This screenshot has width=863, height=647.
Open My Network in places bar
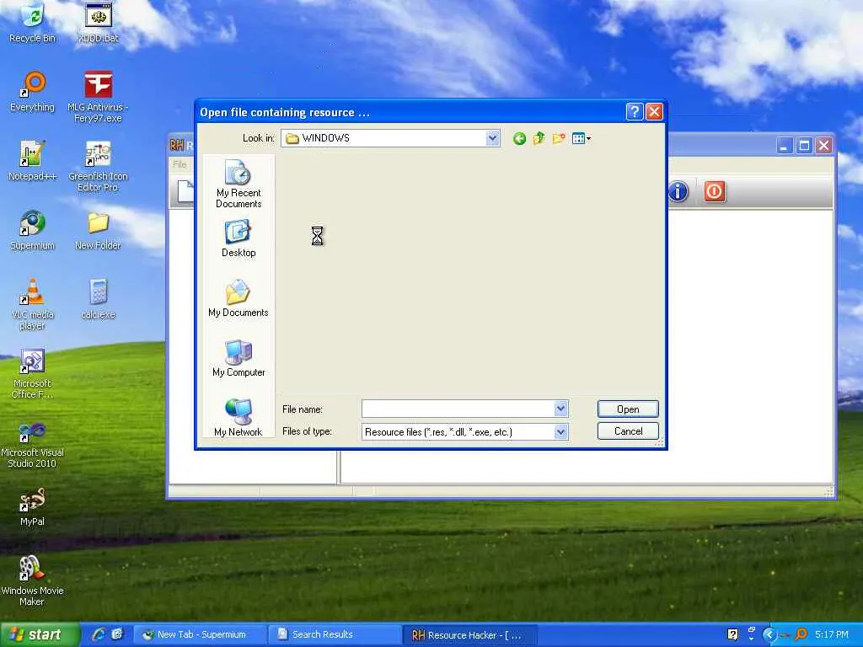point(239,418)
